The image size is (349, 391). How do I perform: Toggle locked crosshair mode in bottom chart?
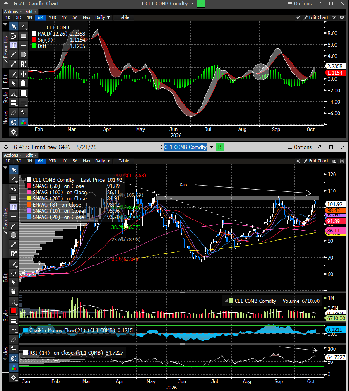(14, 349)
